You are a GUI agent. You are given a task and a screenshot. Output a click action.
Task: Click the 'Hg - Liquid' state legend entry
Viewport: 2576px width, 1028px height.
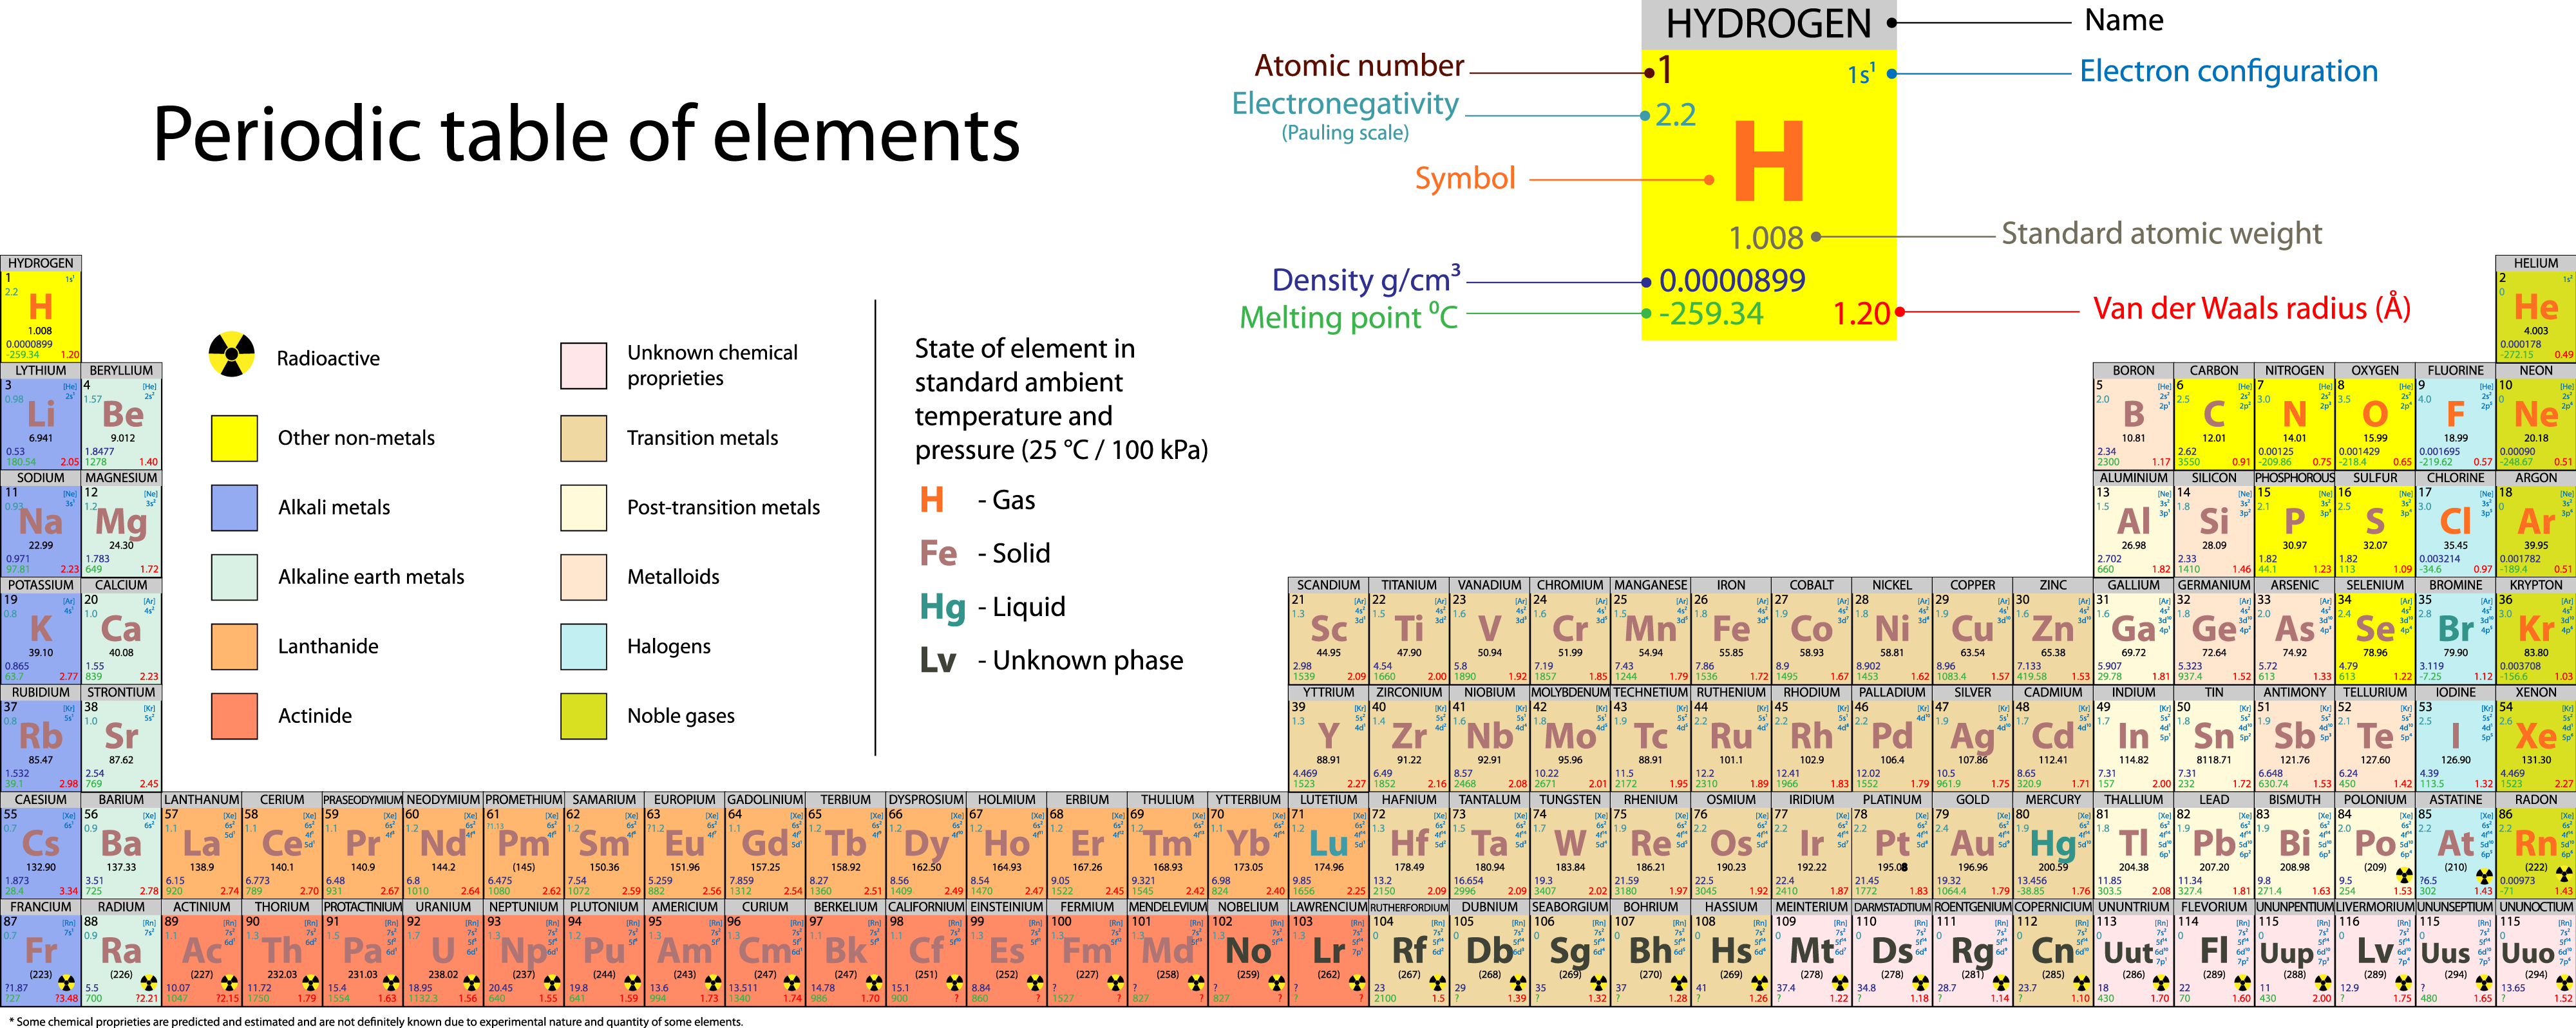click(993, 607)
